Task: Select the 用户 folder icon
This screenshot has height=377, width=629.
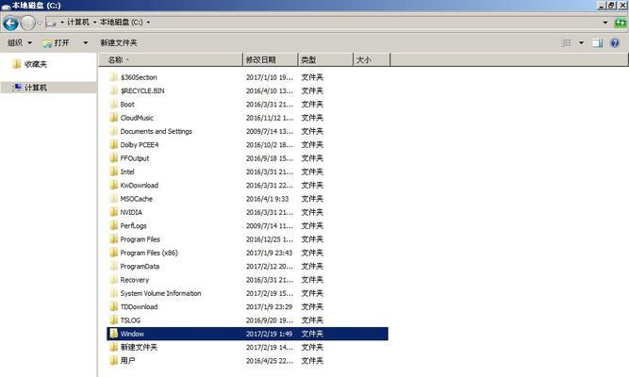Action: 114,361
